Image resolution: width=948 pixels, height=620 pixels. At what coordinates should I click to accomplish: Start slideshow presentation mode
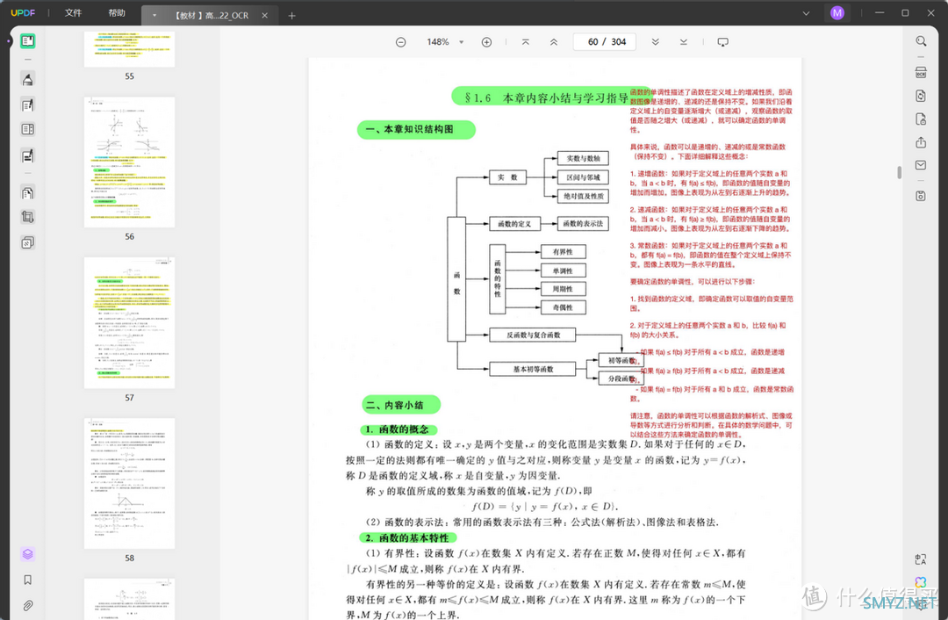tap(722, 42)
